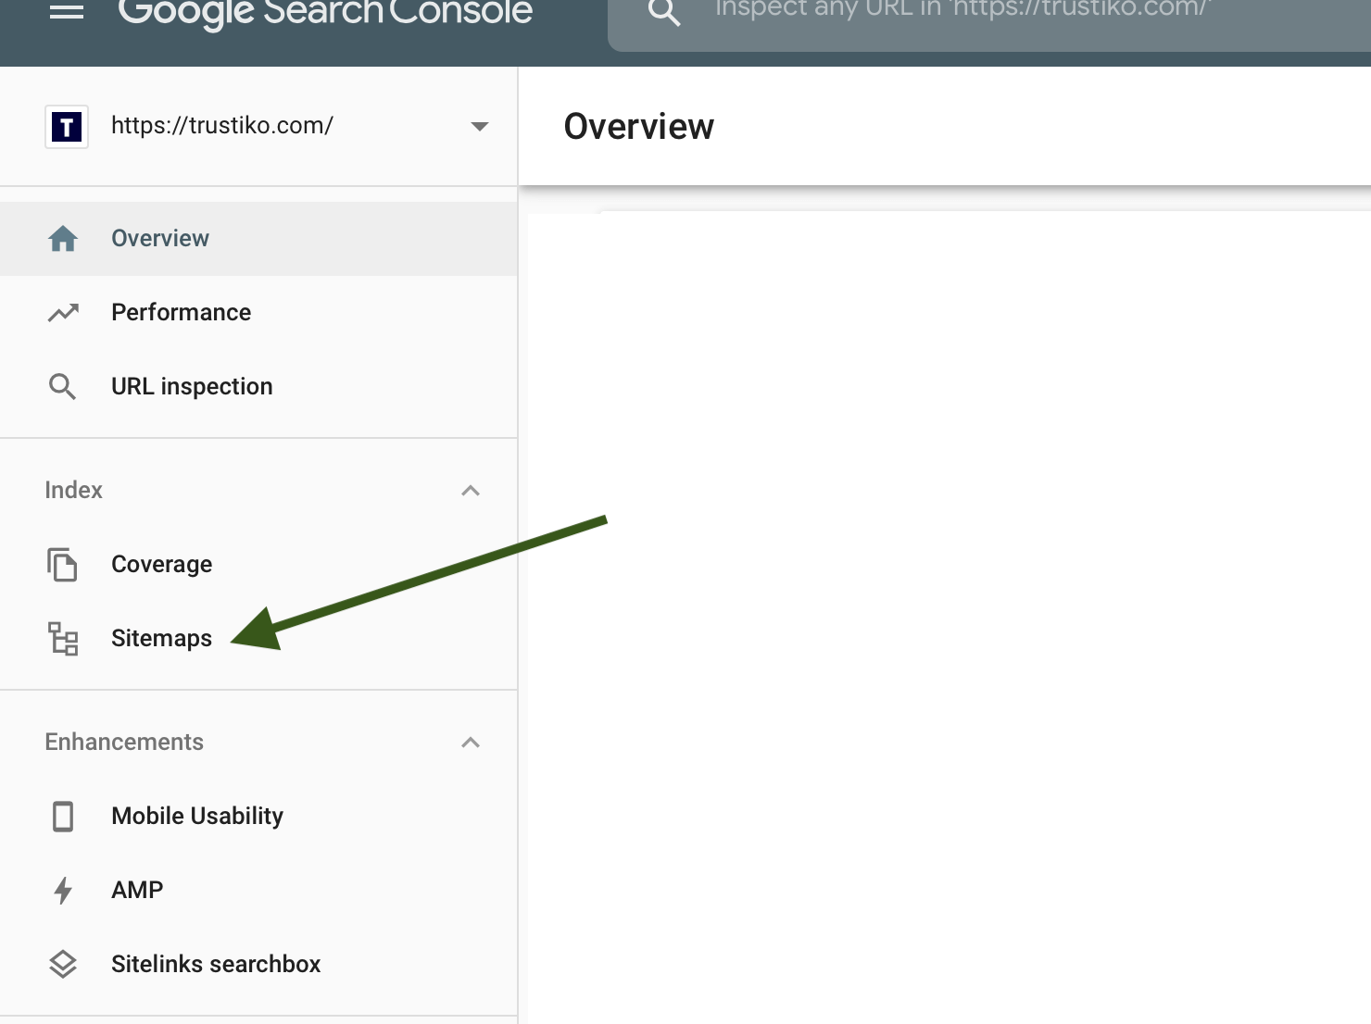Select the Coverage pages icon
This screenshot has height=1024, width=1371.
(62, 564)
